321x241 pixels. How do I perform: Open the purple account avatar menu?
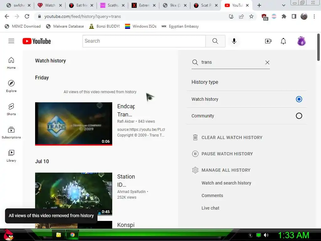tap(301, 41)
